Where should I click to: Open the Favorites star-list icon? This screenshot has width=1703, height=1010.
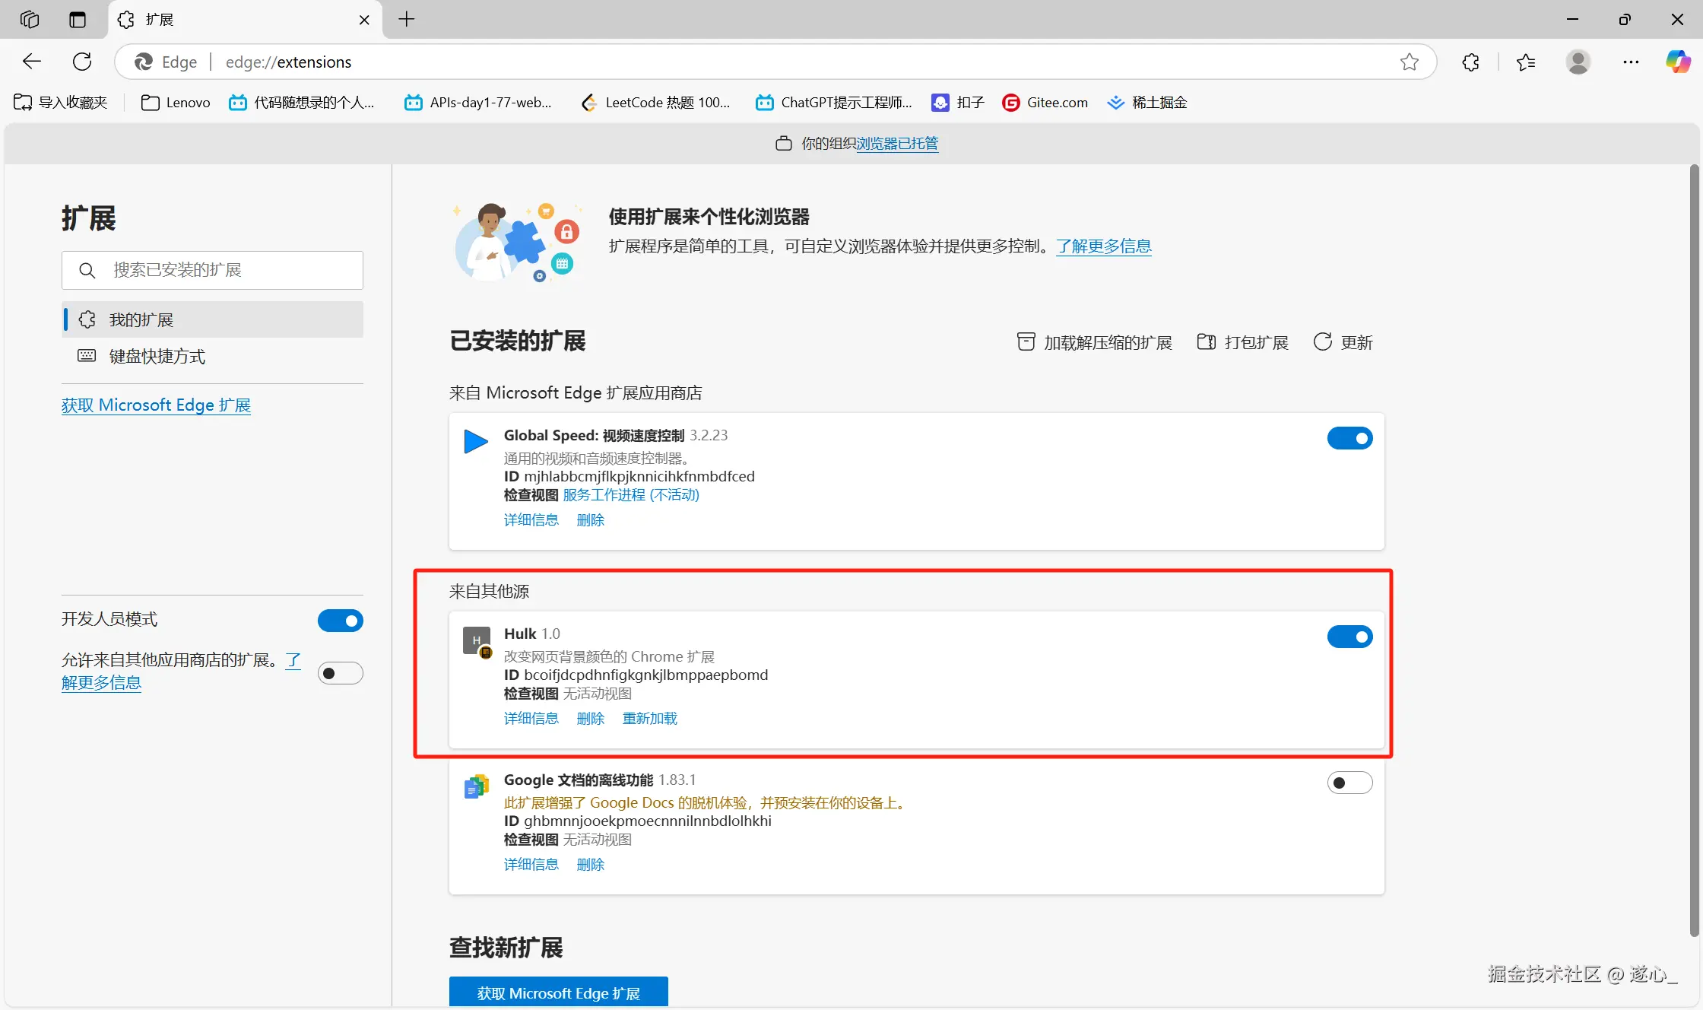[x=1525, y=62]
